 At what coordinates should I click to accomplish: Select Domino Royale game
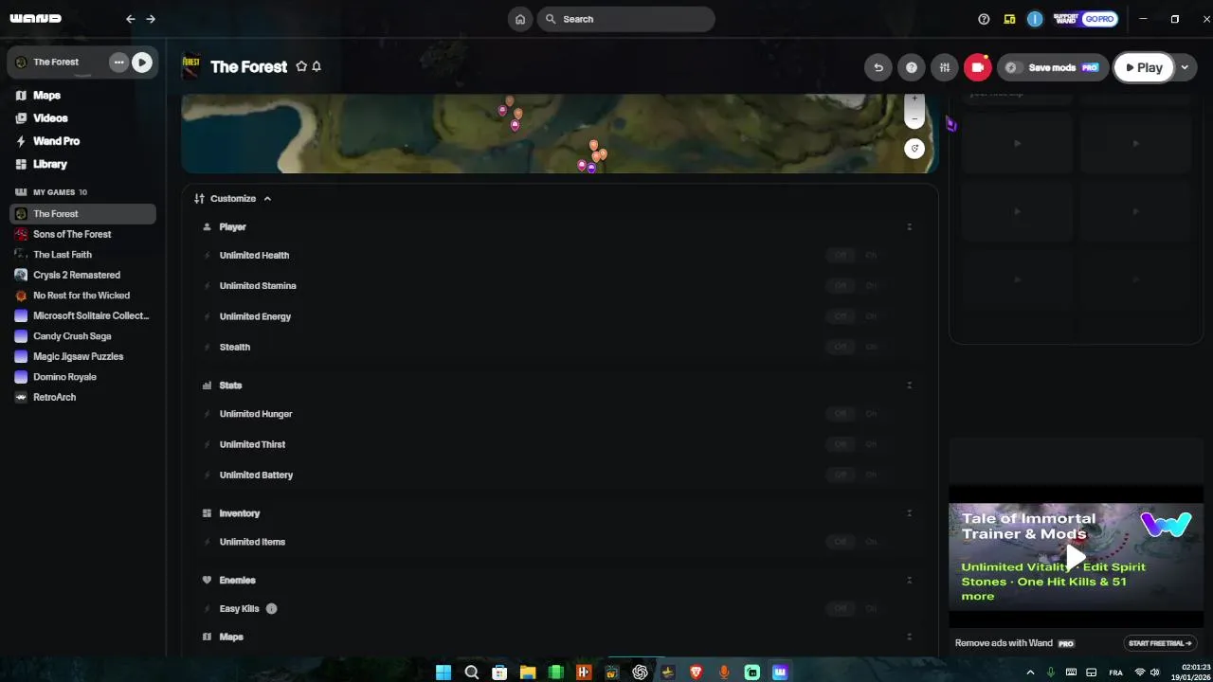point(82,377)
